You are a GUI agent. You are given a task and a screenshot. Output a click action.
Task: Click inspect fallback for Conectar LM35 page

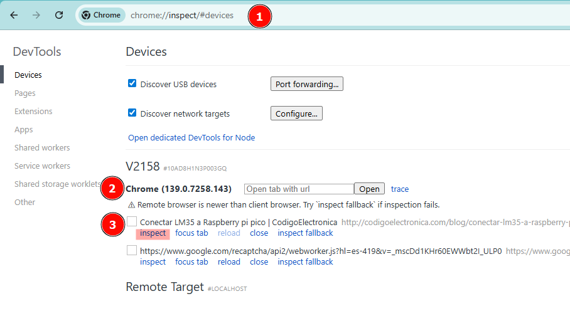pyautogui.click(x=305, y=233)
